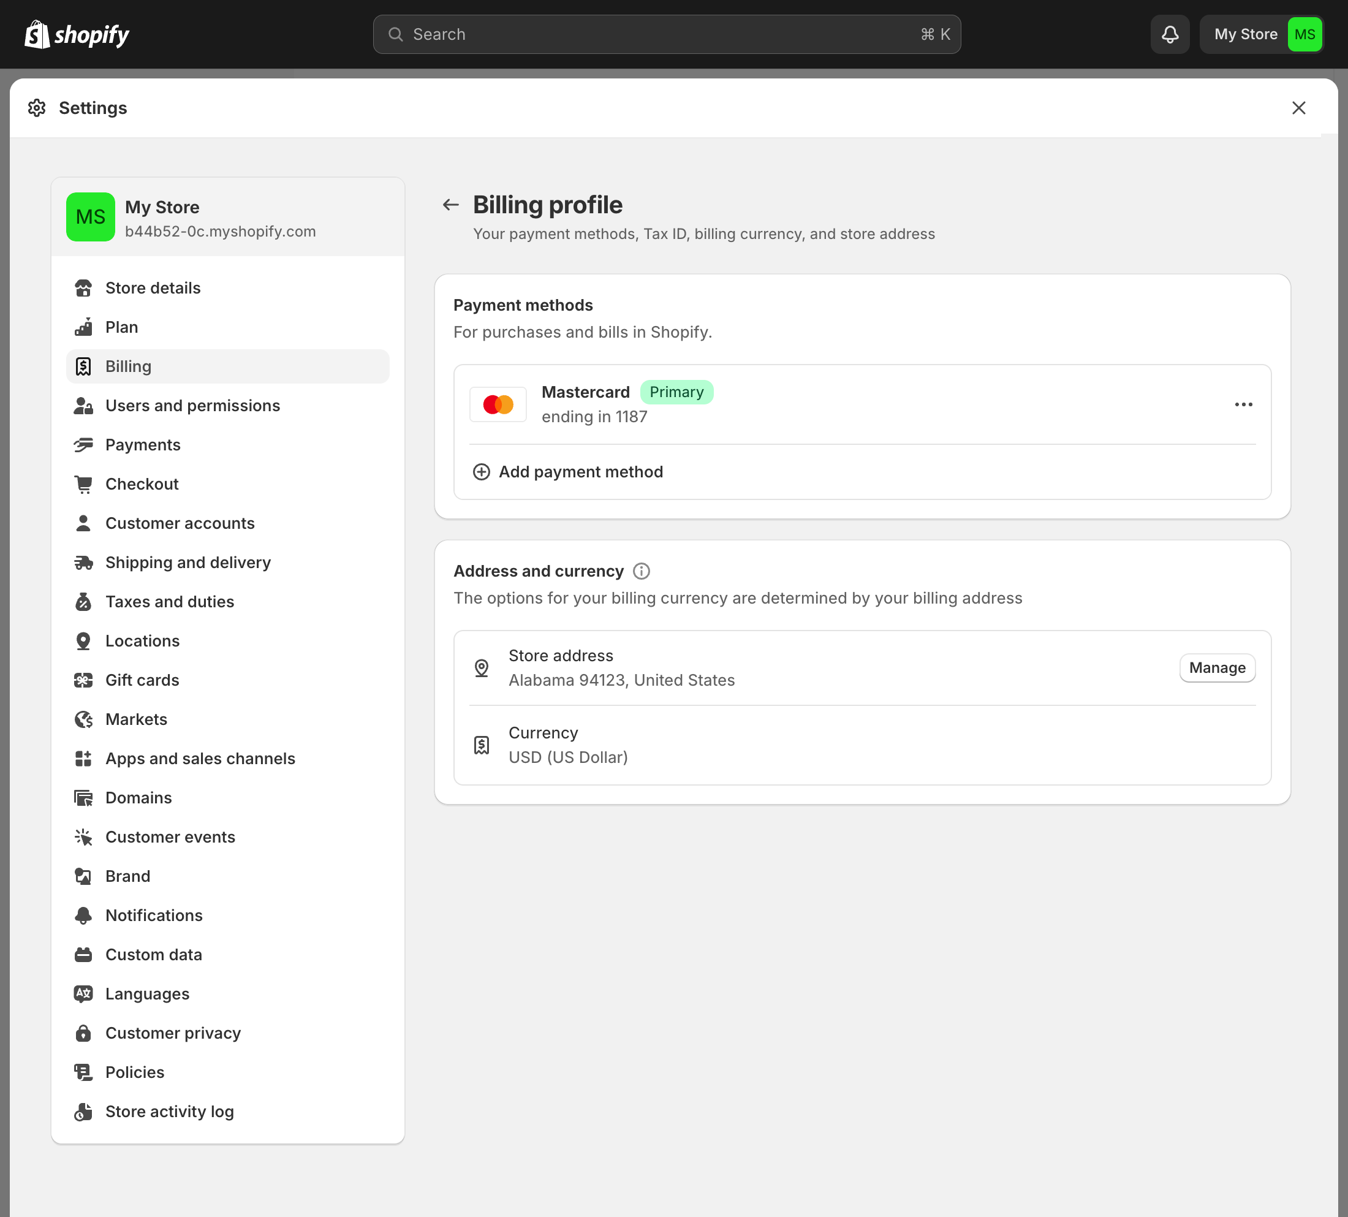Select the Checkout cart icon

coord(83,483)
